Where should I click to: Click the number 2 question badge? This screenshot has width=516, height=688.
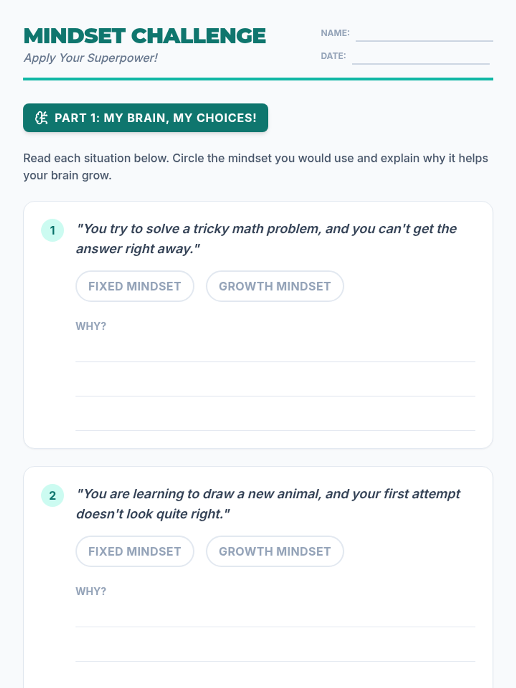click(52, 496)
